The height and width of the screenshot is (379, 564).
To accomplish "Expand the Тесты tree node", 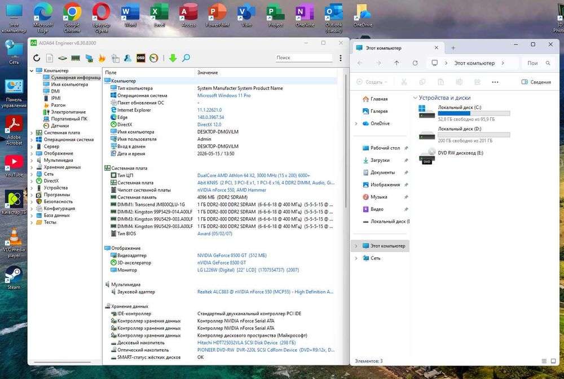I will pyautogui.click(x=32, y=222).
